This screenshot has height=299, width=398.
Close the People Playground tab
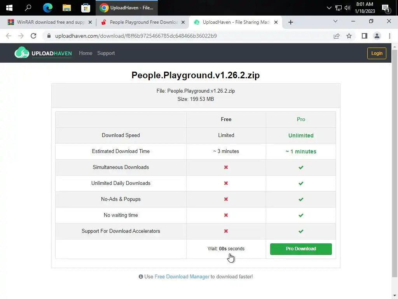pyautogui.click(x=183, y=22)
